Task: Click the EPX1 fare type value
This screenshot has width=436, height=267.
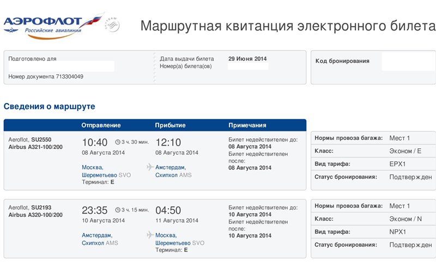Action: click(397, 164)
